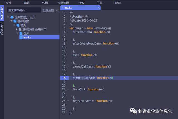Screen dimensions: 178x119
Task: Click the afterCreateNewData code text
Action: point(87,43)
